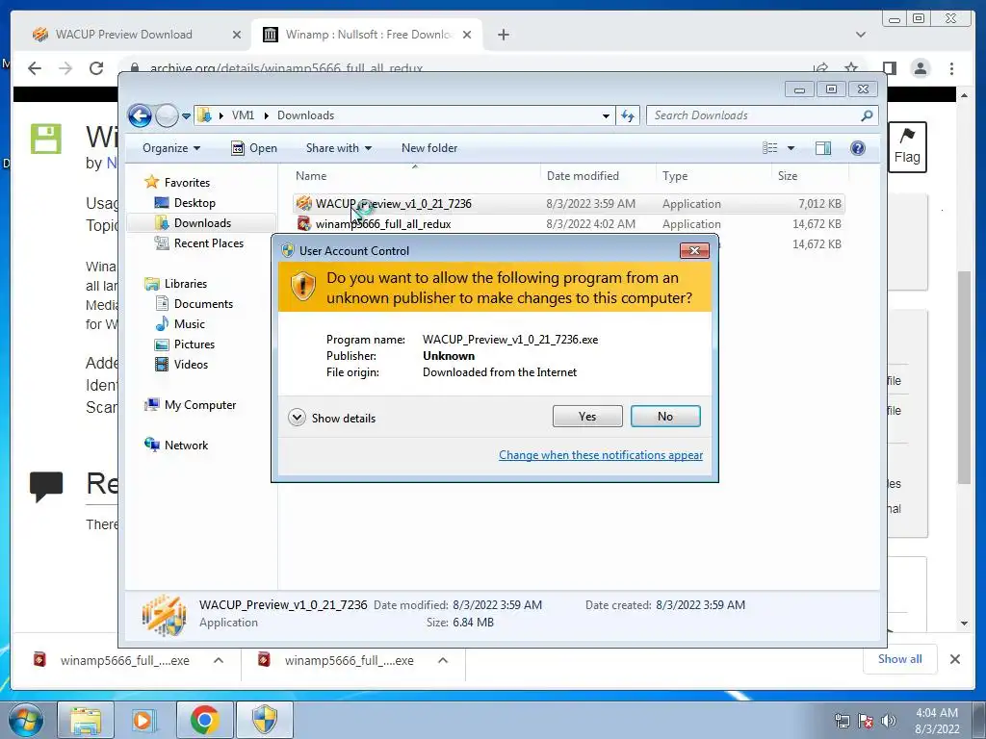Sort by the Name column header
This screenshot has width=986, height=739.
(x=311, y=176)
